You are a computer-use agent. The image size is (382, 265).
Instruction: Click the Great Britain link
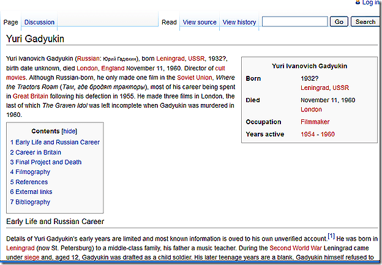31,96
